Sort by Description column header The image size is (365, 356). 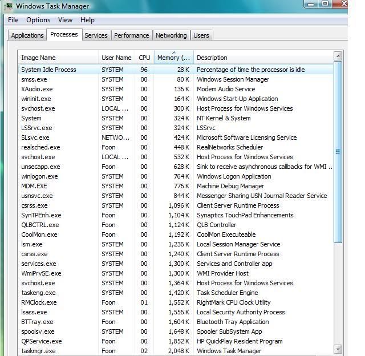[x=263, y=58]
